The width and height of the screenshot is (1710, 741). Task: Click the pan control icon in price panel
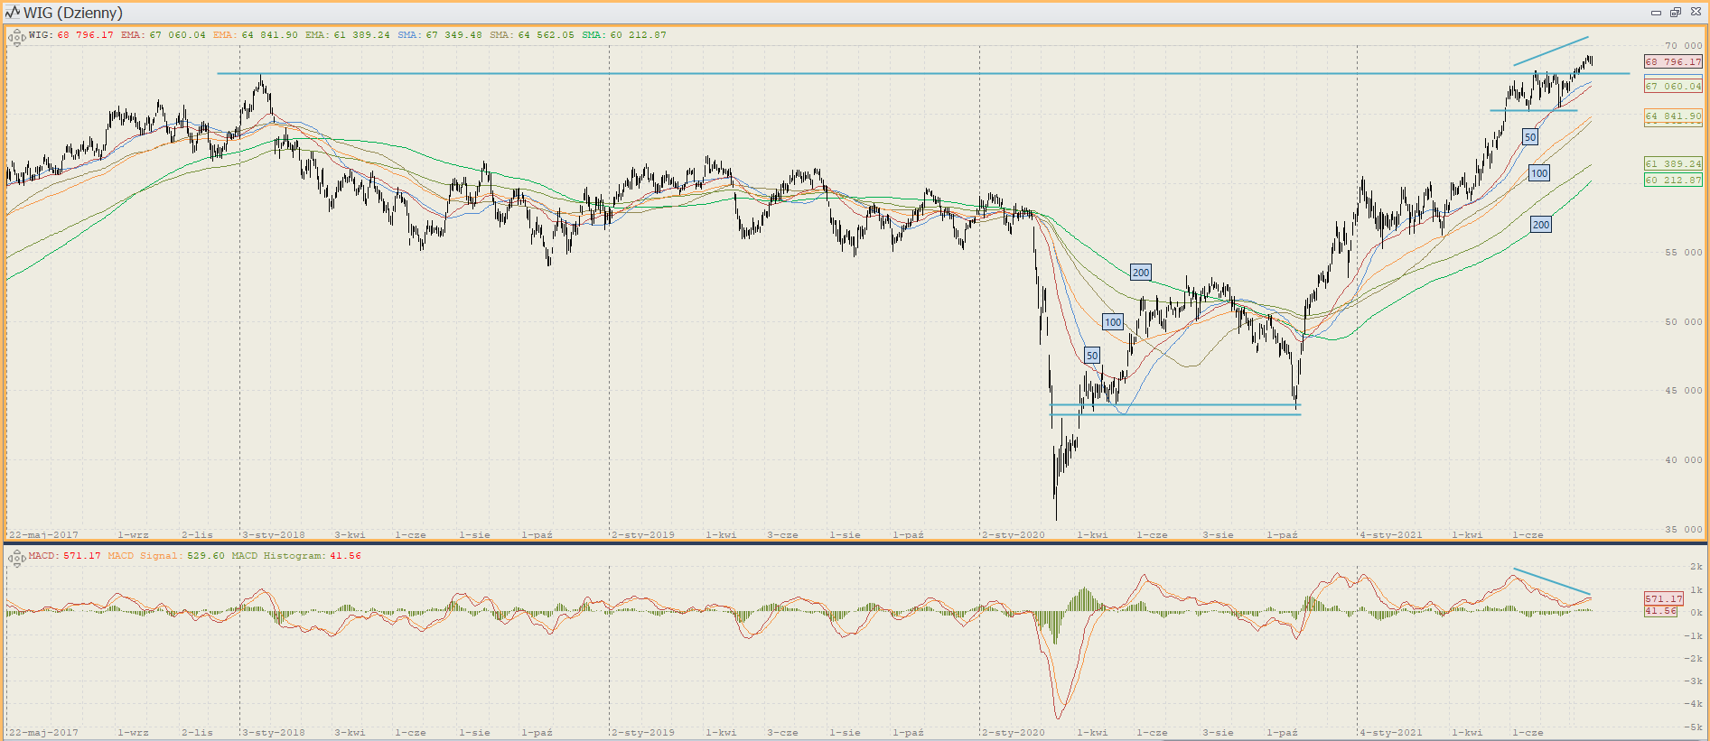click(15, 38)
